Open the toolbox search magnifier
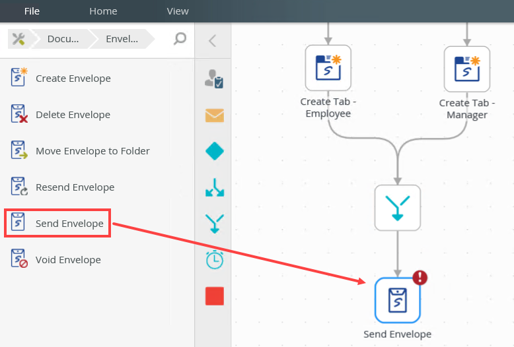The height and width of the screenshot is (347, 514). point(180,39)
